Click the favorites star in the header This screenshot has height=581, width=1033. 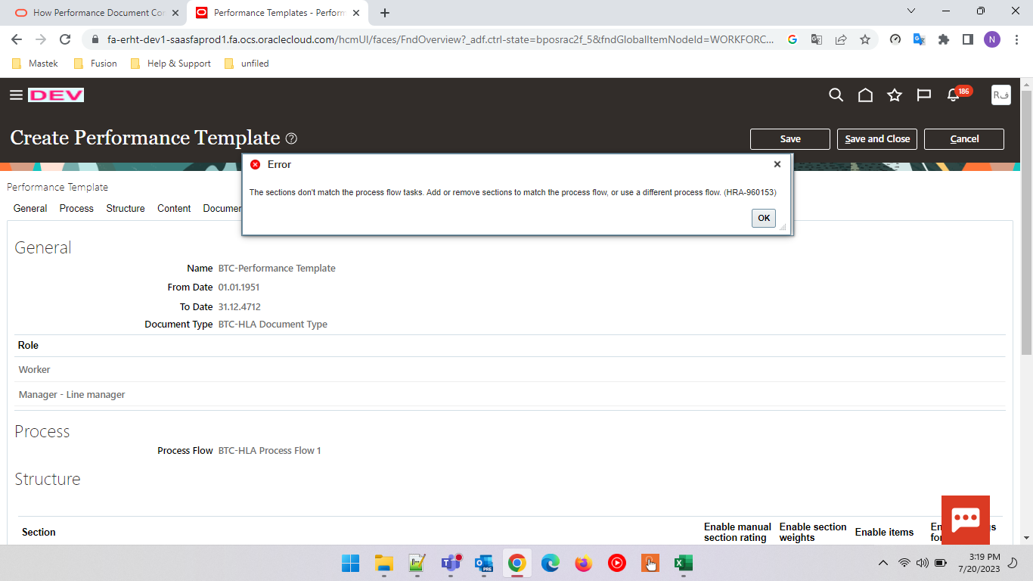[895, 95]
